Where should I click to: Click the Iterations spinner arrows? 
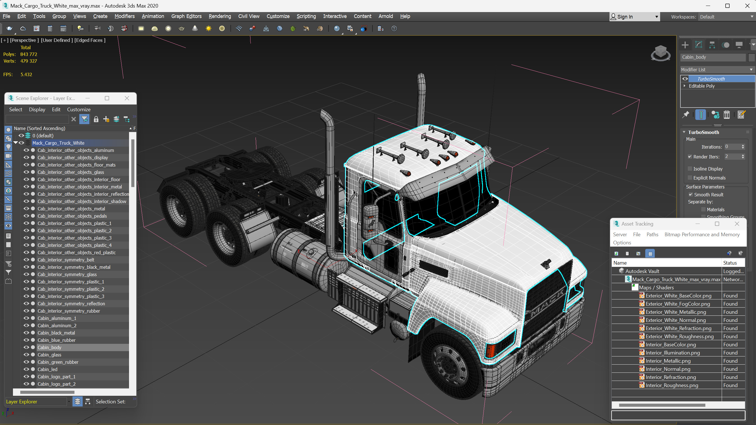point(743,147)
